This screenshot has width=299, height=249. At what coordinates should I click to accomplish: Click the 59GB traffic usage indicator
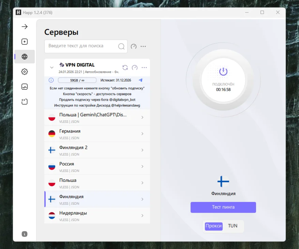click(x=77, y=80)
